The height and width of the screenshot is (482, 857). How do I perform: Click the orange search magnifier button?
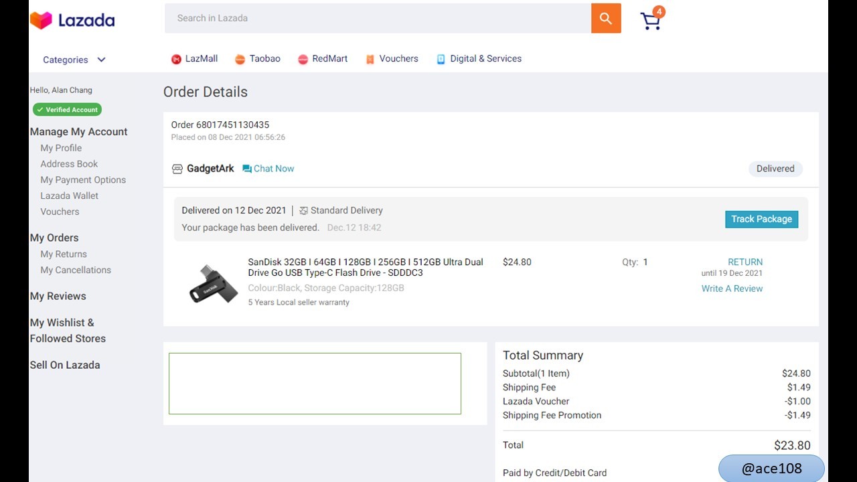tap(606, 18)
